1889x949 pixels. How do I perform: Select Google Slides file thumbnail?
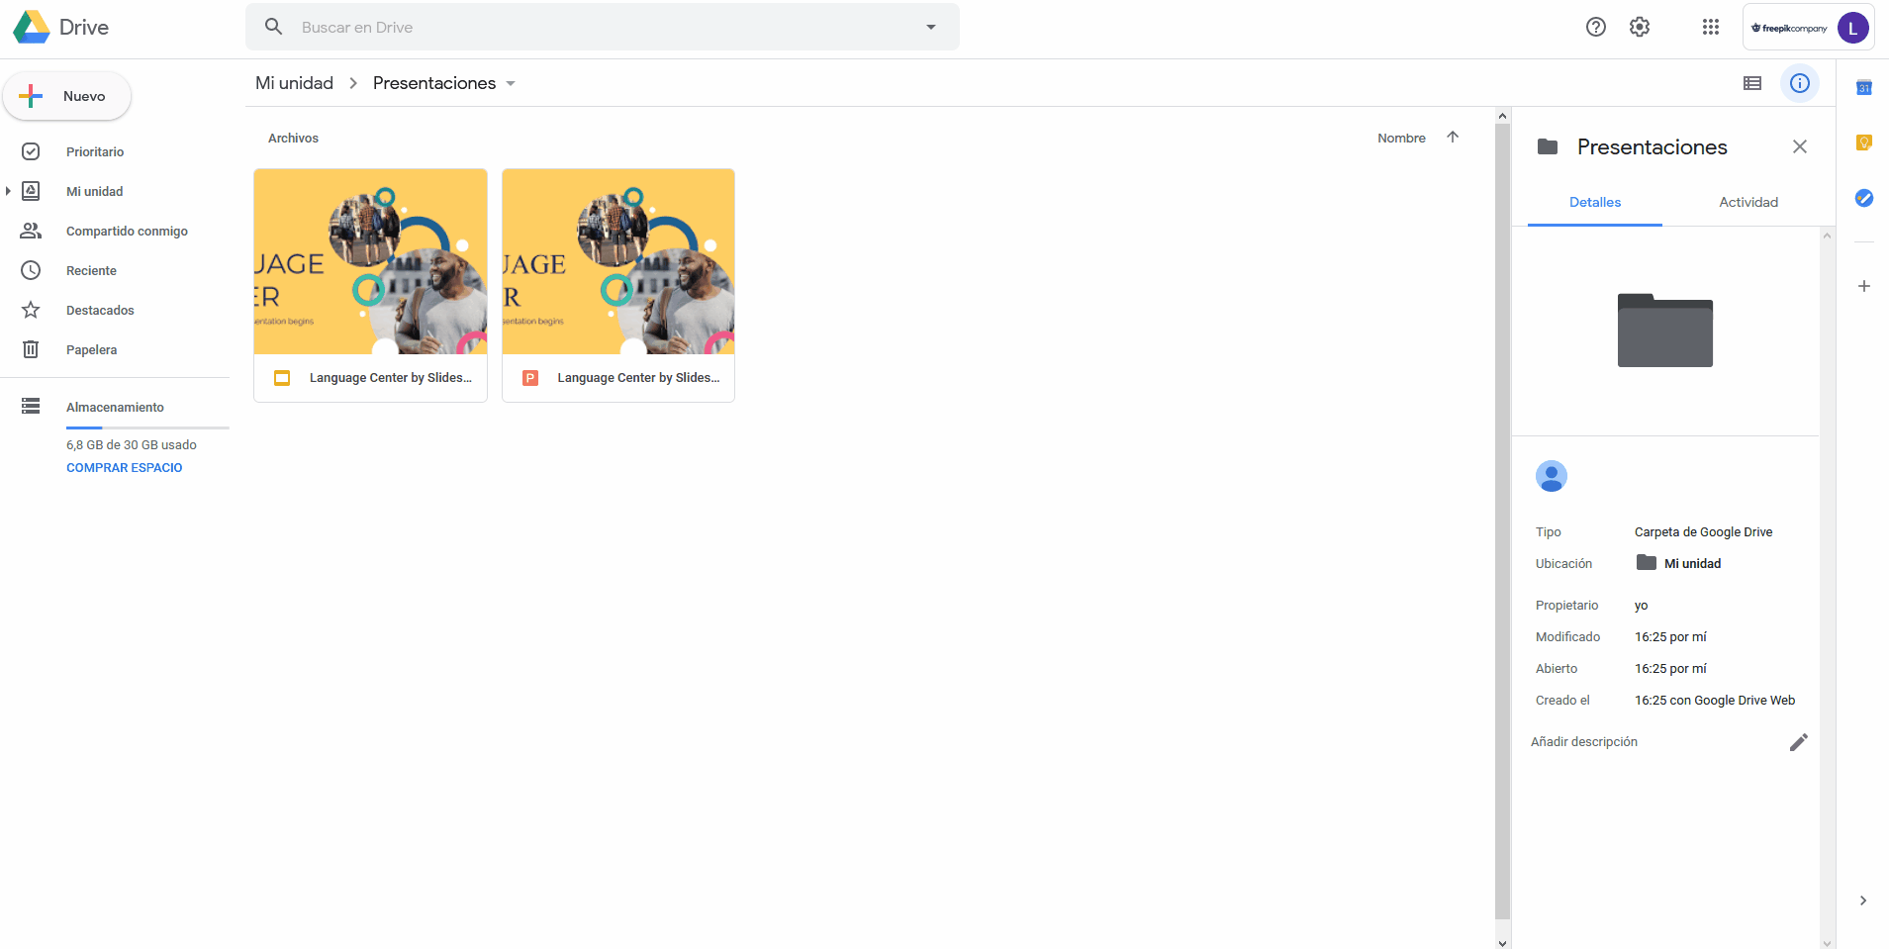point(370,261)
